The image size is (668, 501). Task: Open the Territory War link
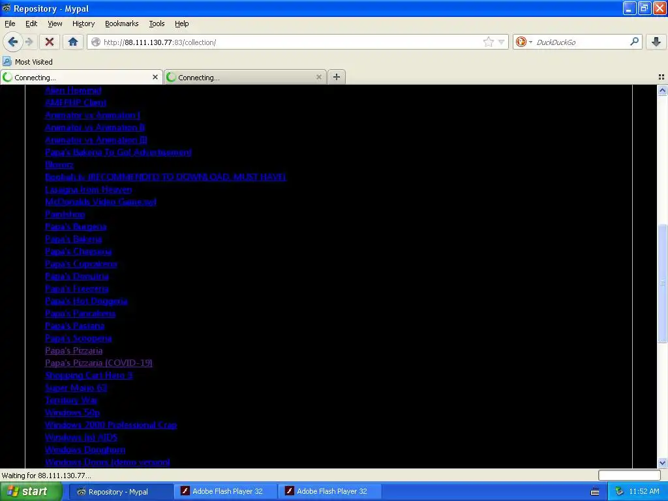(71, 400)
